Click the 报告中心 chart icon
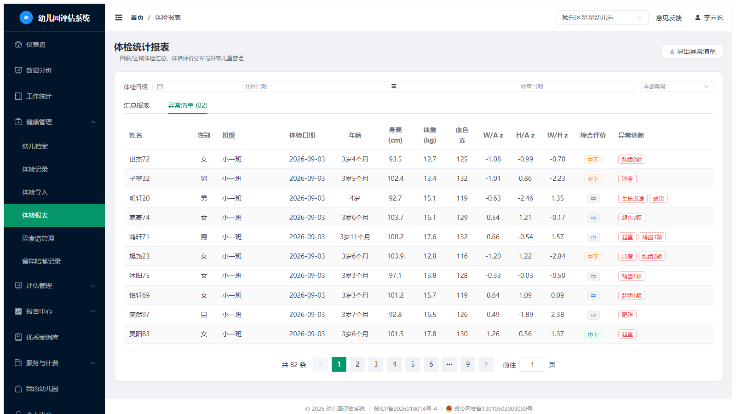 click(x=18, y=311)
